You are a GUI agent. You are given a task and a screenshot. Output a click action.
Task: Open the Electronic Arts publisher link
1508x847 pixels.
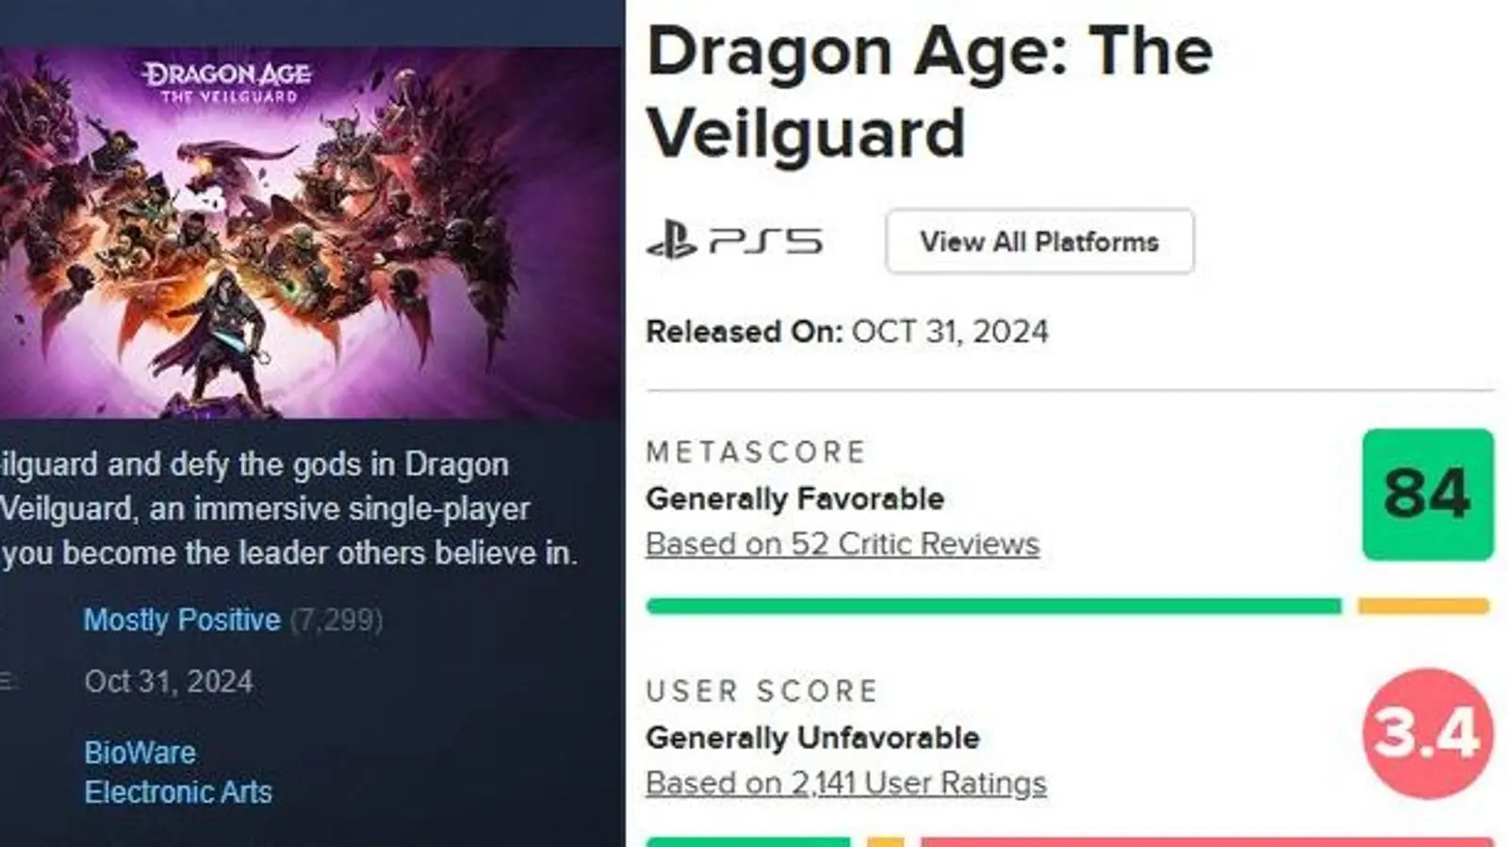pyautogui.click(x=178, y=792)
